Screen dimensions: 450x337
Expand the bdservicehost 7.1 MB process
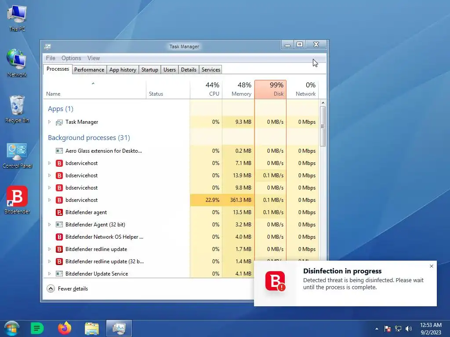49,163
